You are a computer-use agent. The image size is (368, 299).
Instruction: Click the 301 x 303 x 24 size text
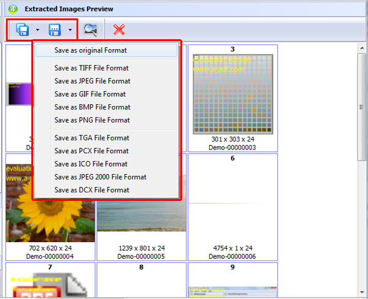tap(233, 139)
